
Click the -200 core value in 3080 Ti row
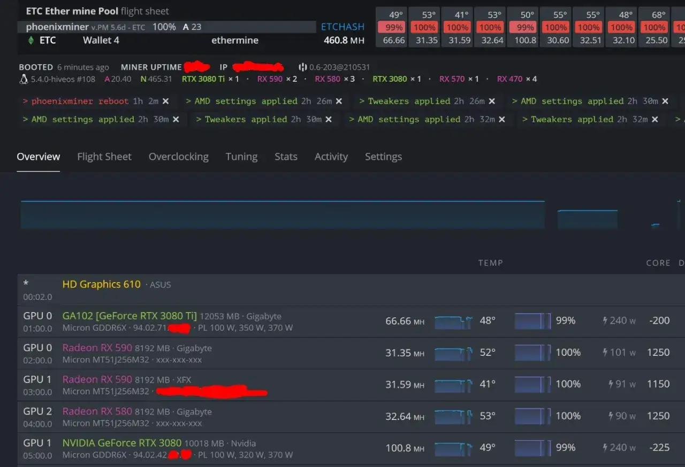(x=659, y=321)
